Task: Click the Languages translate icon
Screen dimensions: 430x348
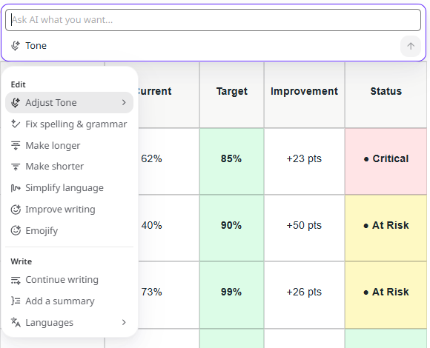Action: (x=16, y=323)
